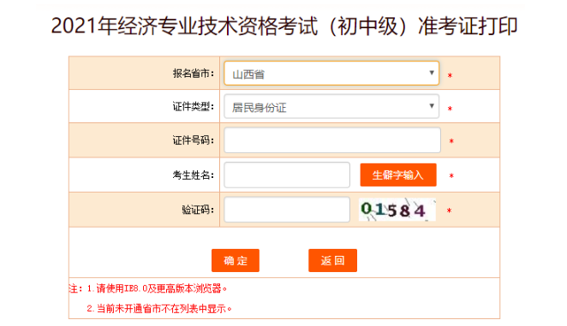Submit the form with the 确定 button
The height and width of the screenshot is (326, 567).
click(236, 260)
